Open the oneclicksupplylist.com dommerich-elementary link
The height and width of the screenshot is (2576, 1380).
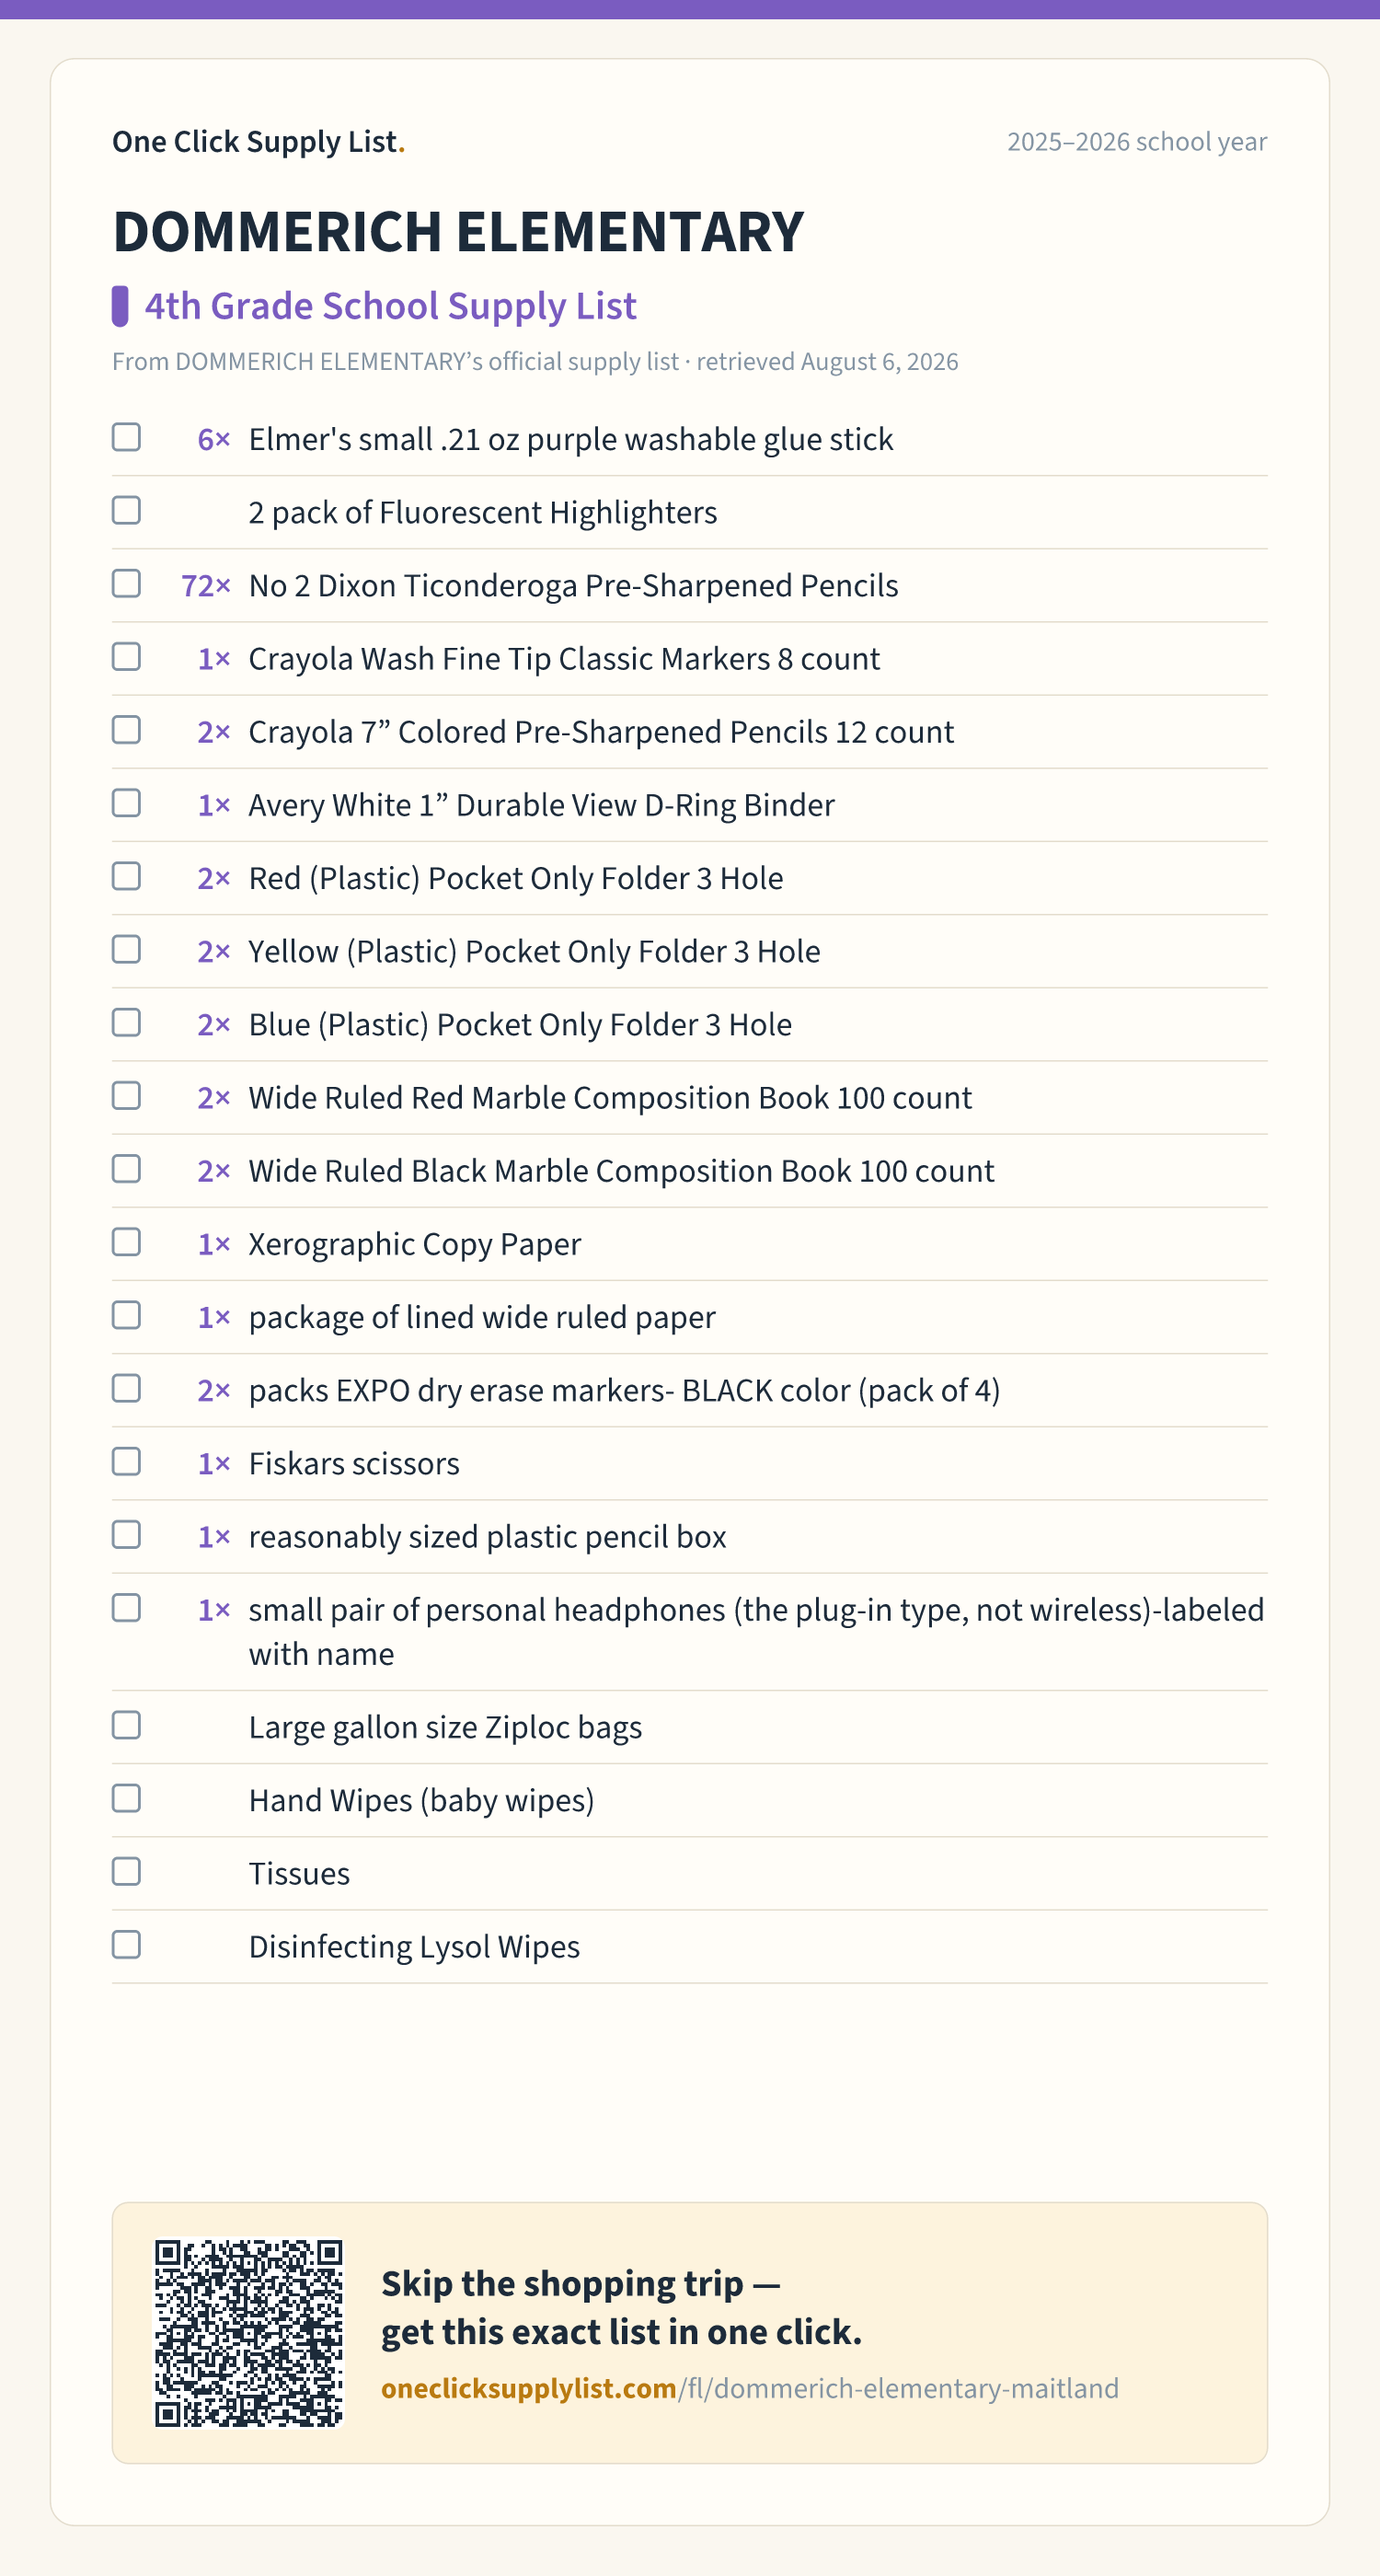[750, 2388]
